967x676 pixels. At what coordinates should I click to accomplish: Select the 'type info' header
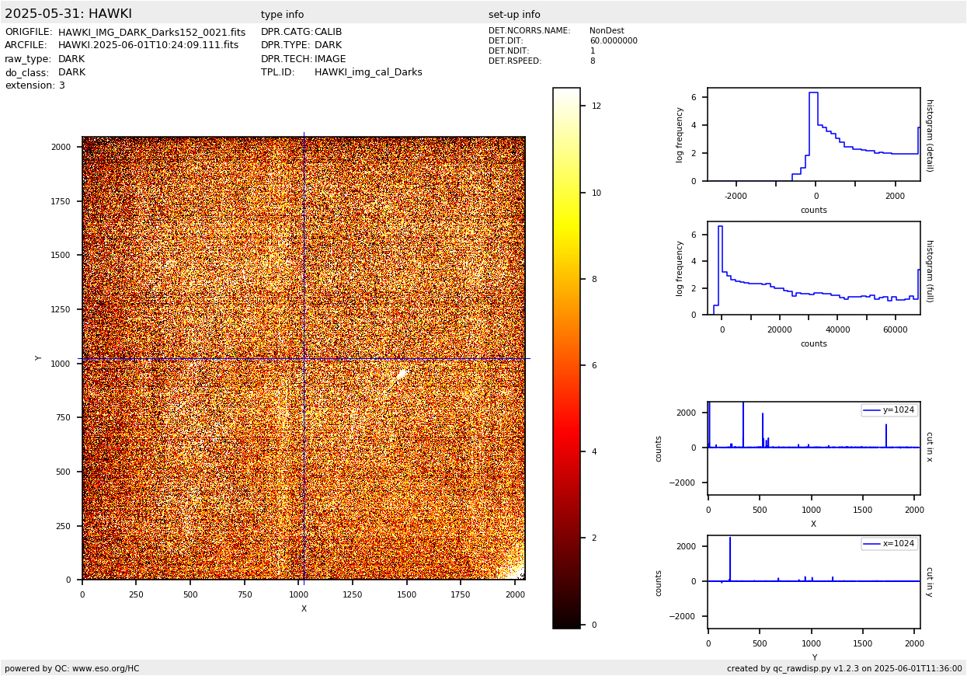[282, 15]
